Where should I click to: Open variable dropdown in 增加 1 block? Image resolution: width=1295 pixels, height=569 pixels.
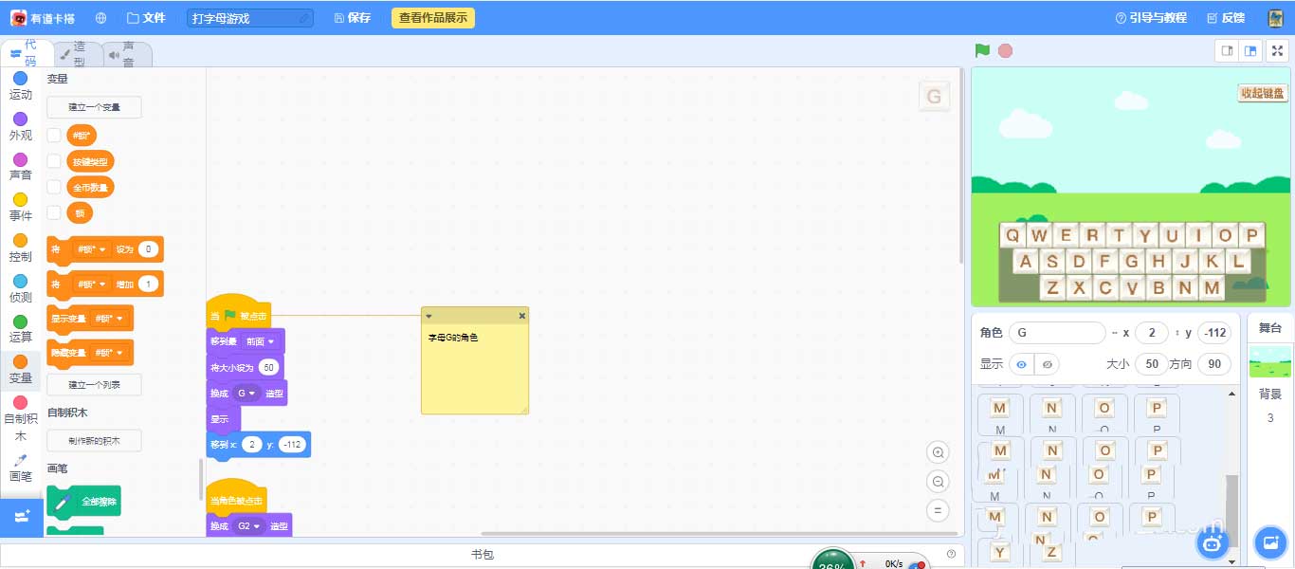click(91, 284)
